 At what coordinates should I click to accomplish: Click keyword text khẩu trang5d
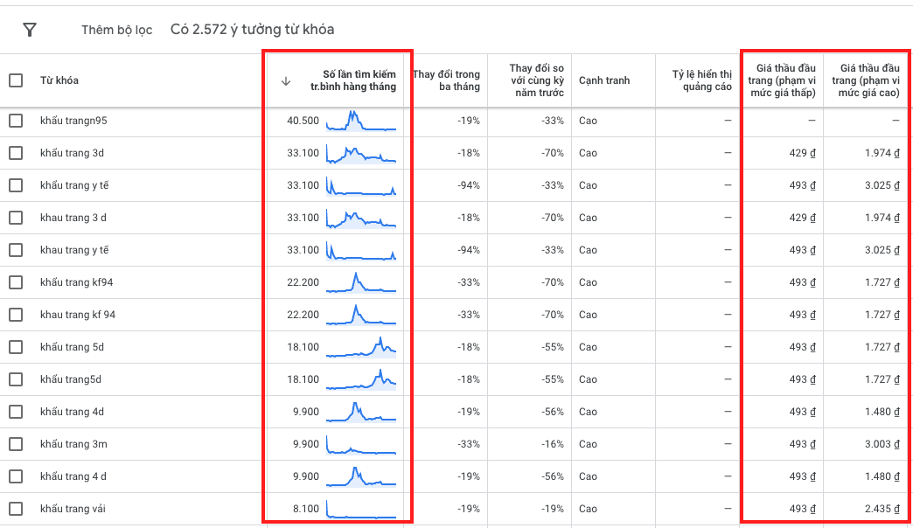click(71, 379)
